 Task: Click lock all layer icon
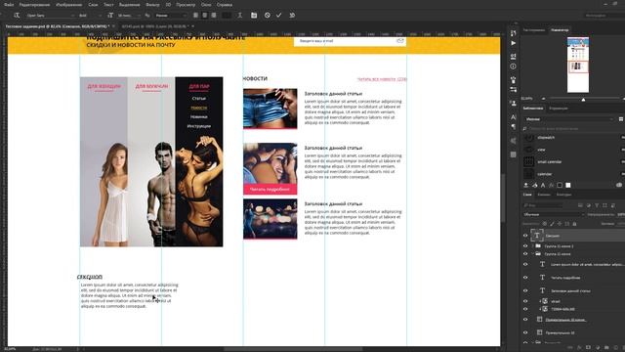click(574, 224)
